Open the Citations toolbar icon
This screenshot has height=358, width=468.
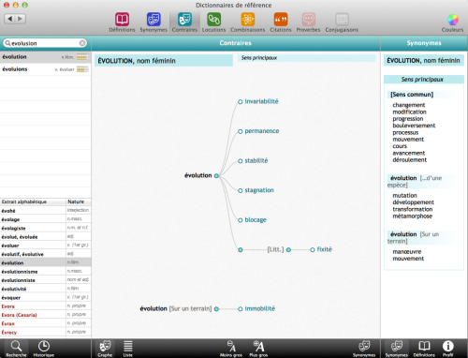click(x=281, y=20)
